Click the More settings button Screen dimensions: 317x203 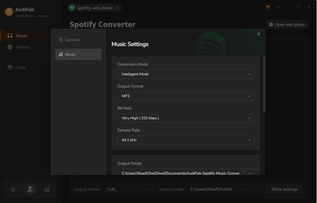pyautogui.click(x=284, y=189)
